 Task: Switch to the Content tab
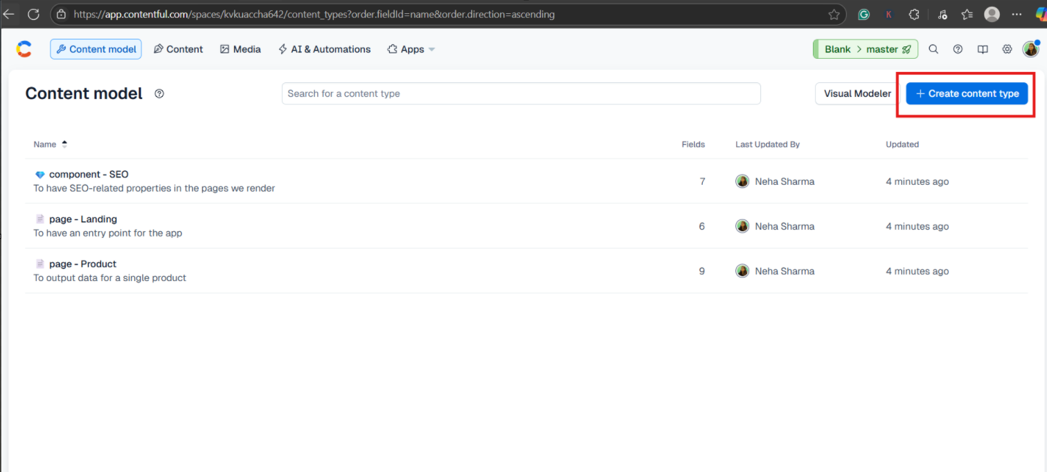click(178, 49)
